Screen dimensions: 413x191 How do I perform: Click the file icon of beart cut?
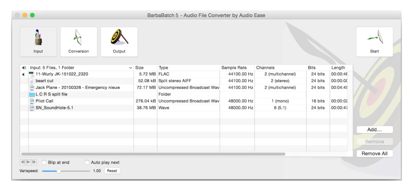pyautogui.click(x=32, y=81)
